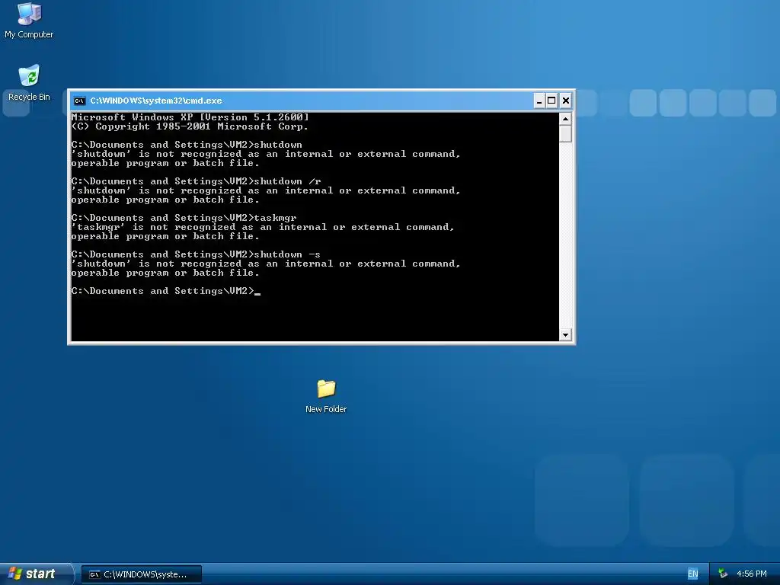Viewport: 780px width, 585px height.
Task: Click the Copyright 1985-2001 Microsoft Corp. line
Action: [x=190, y=126]
